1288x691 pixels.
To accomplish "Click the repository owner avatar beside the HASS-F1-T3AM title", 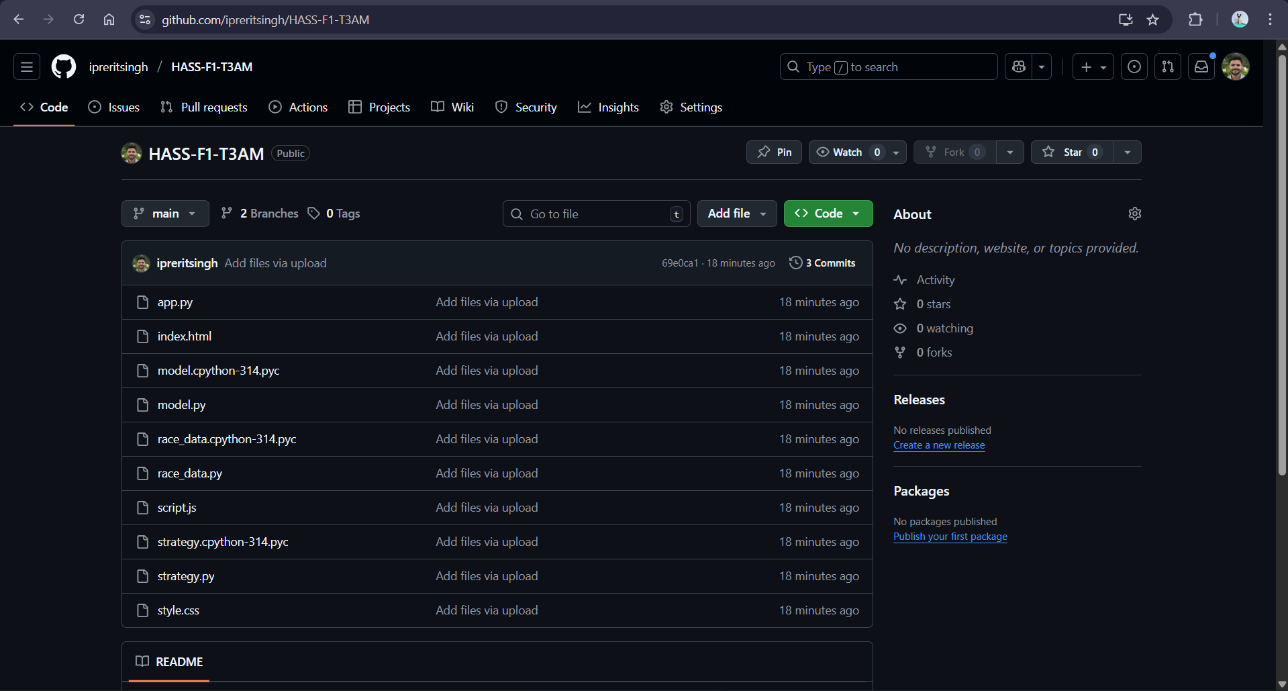I will [x=132, y=153].
